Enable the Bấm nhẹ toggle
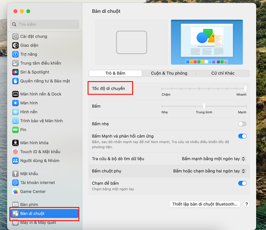This screenshot has width=266, height=230. [242, 124]
